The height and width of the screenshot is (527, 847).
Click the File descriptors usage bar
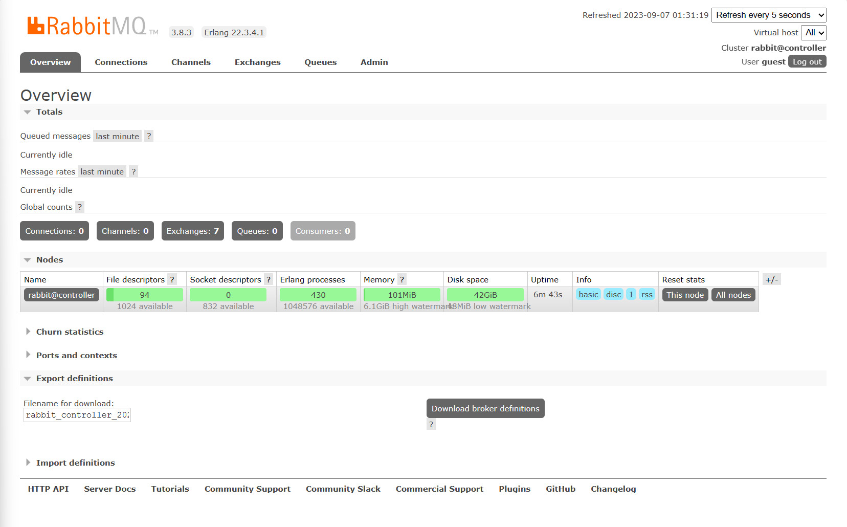pos(145,295)
